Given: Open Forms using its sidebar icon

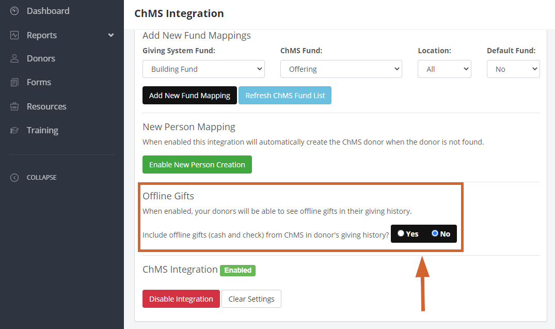Looking at the screenshot, I should tap(14, 82).
